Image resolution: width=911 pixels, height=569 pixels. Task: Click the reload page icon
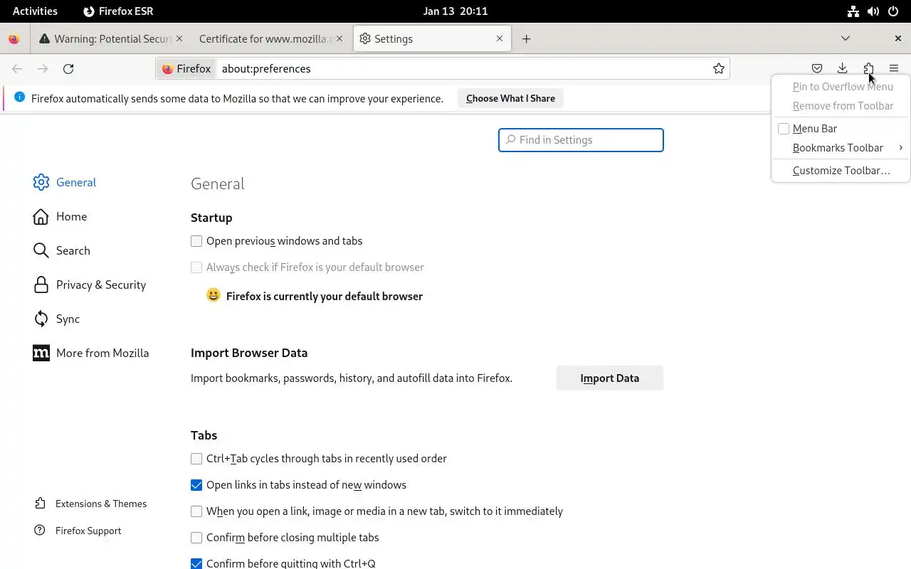(68, 69)
